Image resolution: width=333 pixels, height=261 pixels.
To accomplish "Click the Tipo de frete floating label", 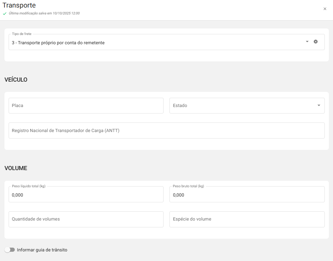I will 22,34.
